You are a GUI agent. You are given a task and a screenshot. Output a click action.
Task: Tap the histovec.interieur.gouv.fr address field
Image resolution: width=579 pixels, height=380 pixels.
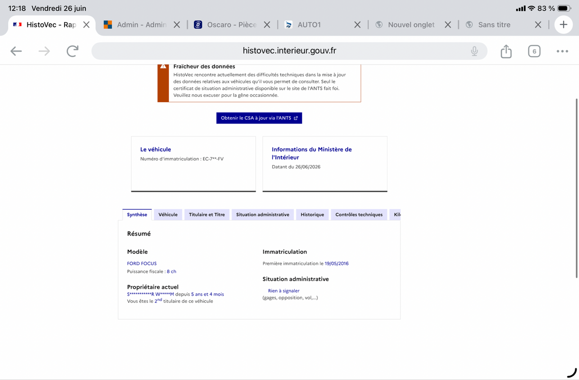[x=289, y=51]
